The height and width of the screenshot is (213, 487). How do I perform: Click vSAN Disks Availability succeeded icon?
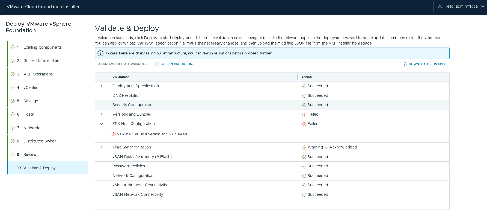[304, 157]
